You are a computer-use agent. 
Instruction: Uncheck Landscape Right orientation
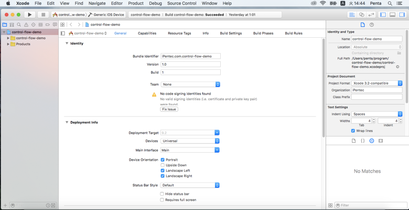coord(163,176)
